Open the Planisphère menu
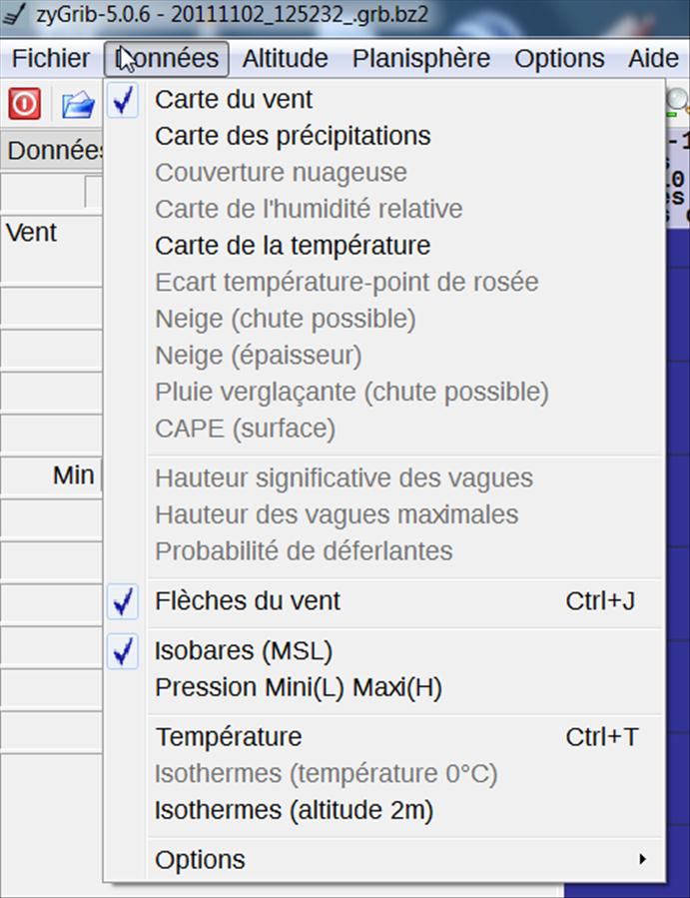 click(420, 58)
